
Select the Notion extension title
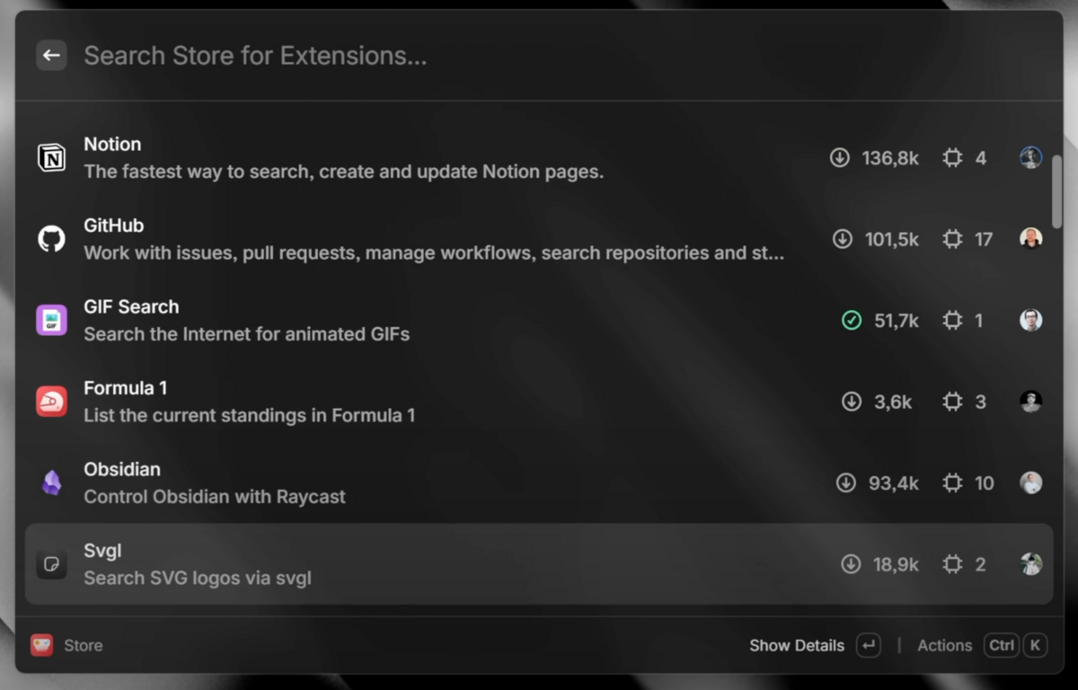[x=112, y=144]
